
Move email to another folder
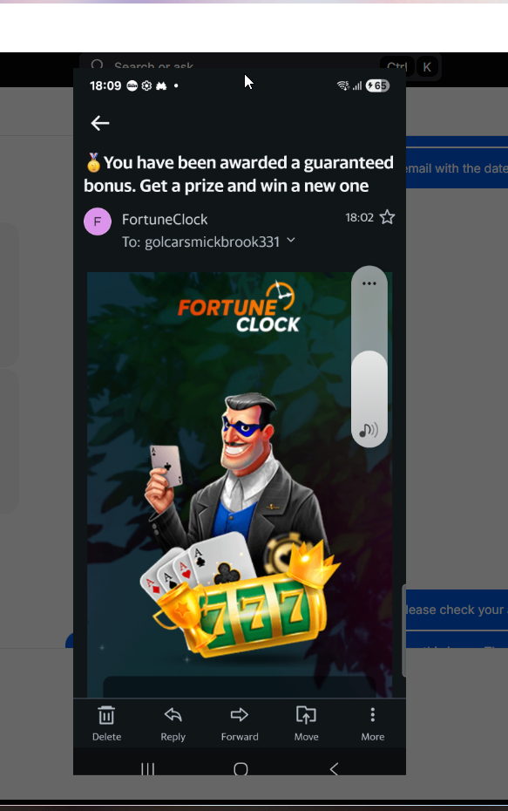point(306,723)
